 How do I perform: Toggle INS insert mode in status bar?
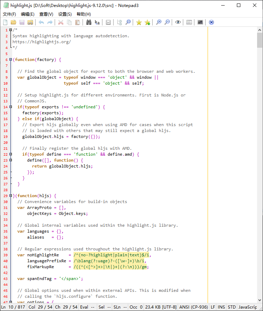tap(221, 307)
